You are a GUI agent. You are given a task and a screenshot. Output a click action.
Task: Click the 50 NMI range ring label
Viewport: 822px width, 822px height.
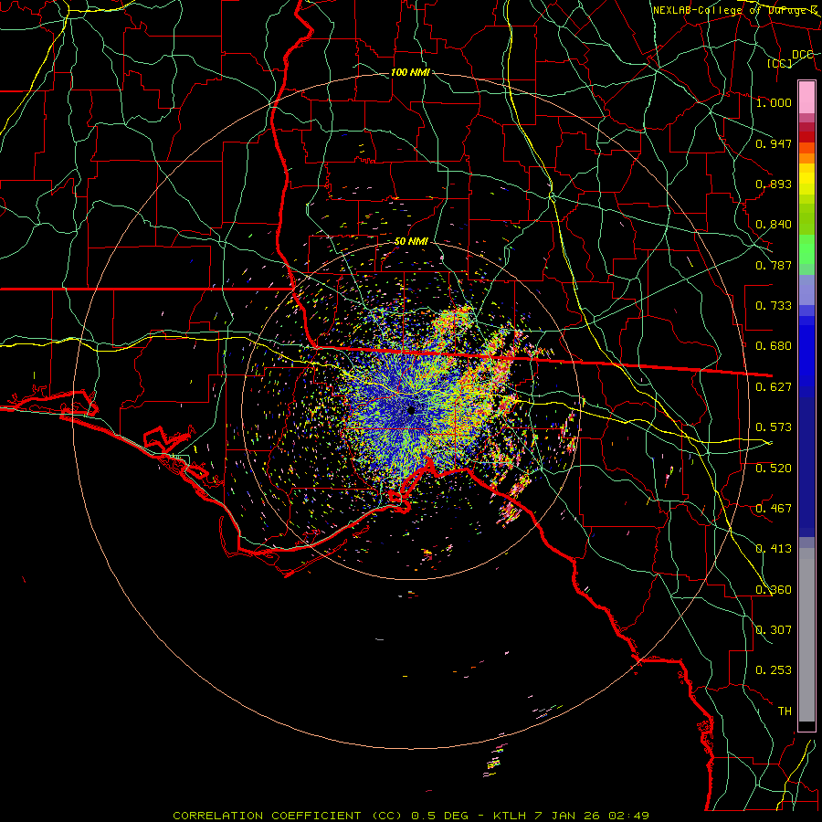tap(411, 242)
